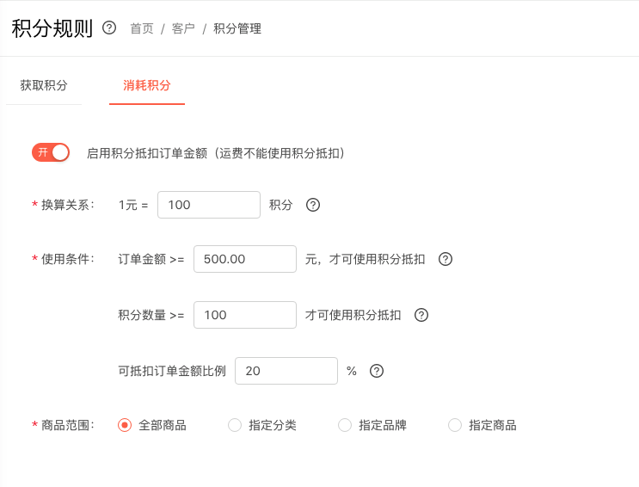Click the 启用积分抵扣订单金额 description text
Screen dimensions: 639x487
click(x=216, y=153)
